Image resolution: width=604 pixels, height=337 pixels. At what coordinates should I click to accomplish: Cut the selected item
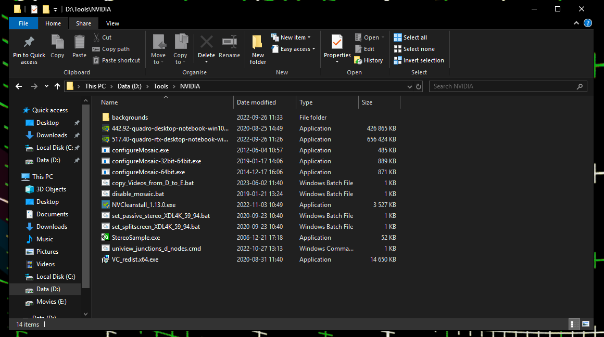(x=102, y=37)
